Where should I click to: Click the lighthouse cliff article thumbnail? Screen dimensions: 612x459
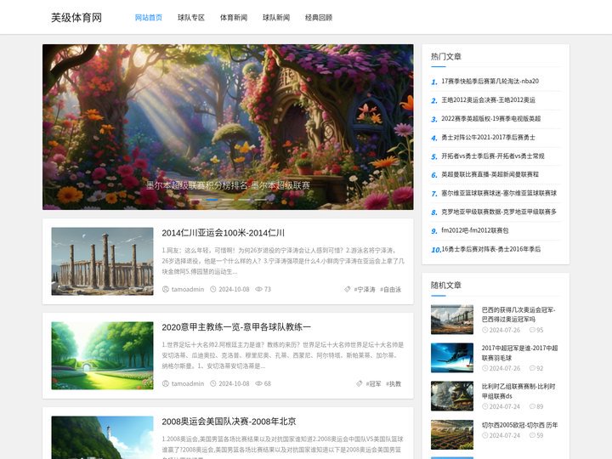pos(102,438)
